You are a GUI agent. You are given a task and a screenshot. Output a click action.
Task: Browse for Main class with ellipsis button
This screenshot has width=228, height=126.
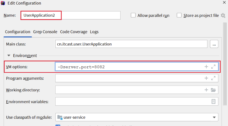pyautogui.click(x=214, y=44)
